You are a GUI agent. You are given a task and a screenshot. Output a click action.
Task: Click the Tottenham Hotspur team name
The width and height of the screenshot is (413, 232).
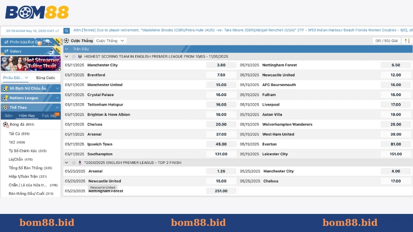(105, 105)
